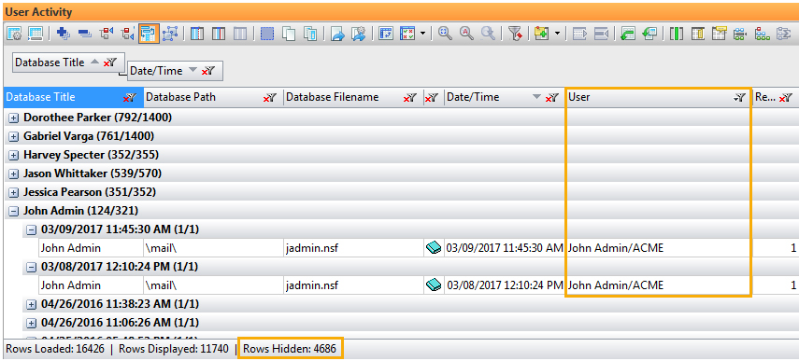Expand the Harvey Specter group

click(x=14, y=155)
